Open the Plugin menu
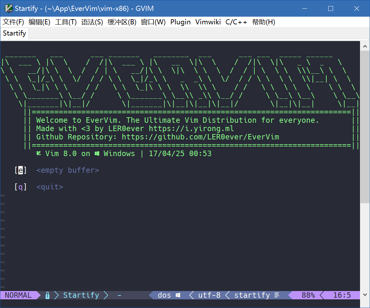 (181, 22)
